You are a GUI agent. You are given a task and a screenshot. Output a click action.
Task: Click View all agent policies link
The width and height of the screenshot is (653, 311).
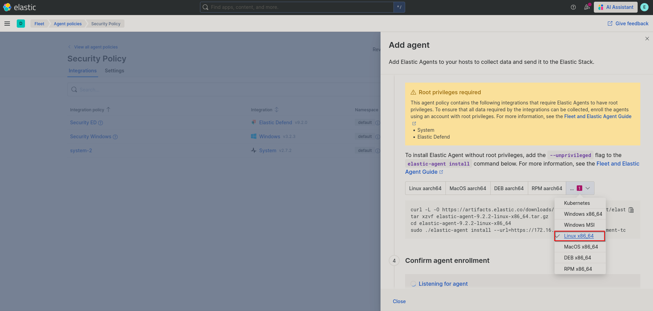pos(93,47)
